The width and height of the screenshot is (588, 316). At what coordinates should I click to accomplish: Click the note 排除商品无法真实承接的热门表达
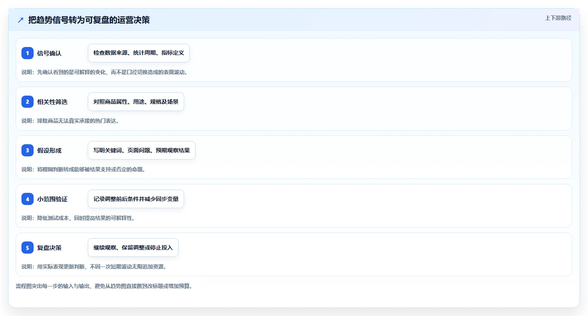(70, 121)
